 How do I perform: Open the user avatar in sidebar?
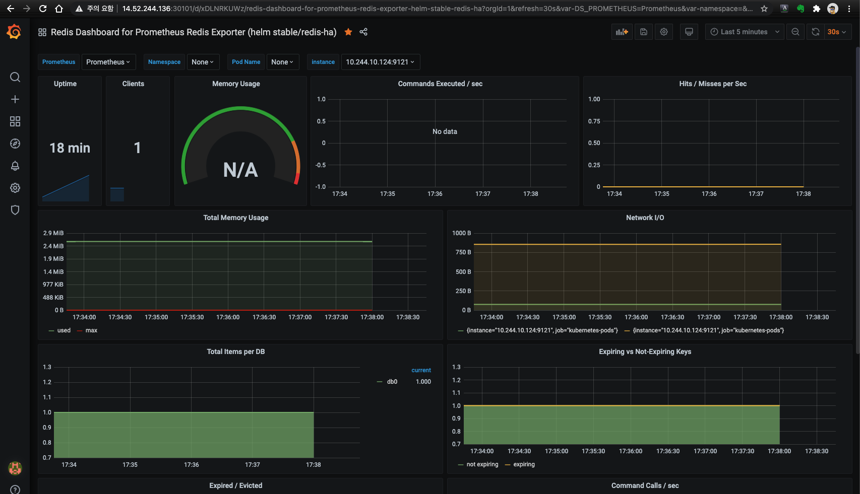(15, 468)
